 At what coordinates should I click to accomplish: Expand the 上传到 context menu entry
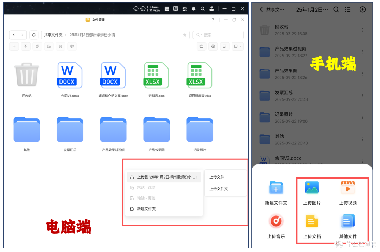[x=164, y=177]
